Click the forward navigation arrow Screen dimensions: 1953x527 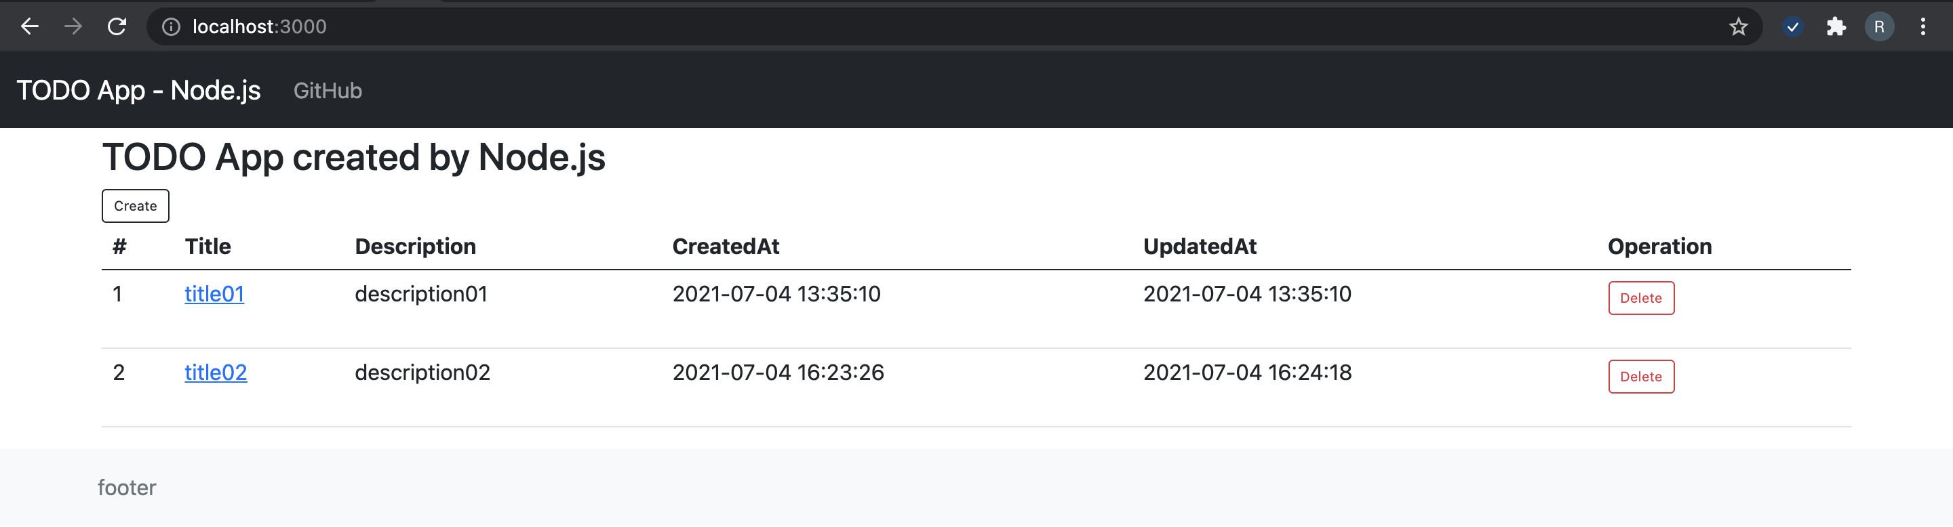click(x=73, y=26)
